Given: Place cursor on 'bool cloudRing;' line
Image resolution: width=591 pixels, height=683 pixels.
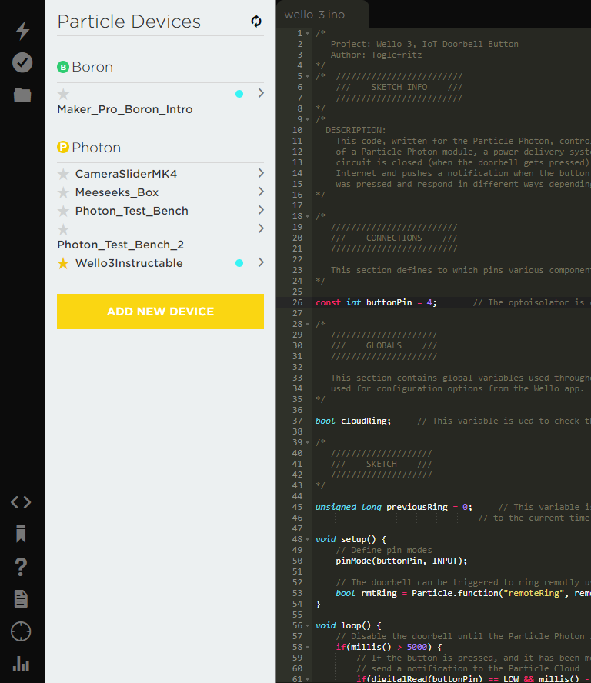Looking at the screenshot, I should coord(353,421).
